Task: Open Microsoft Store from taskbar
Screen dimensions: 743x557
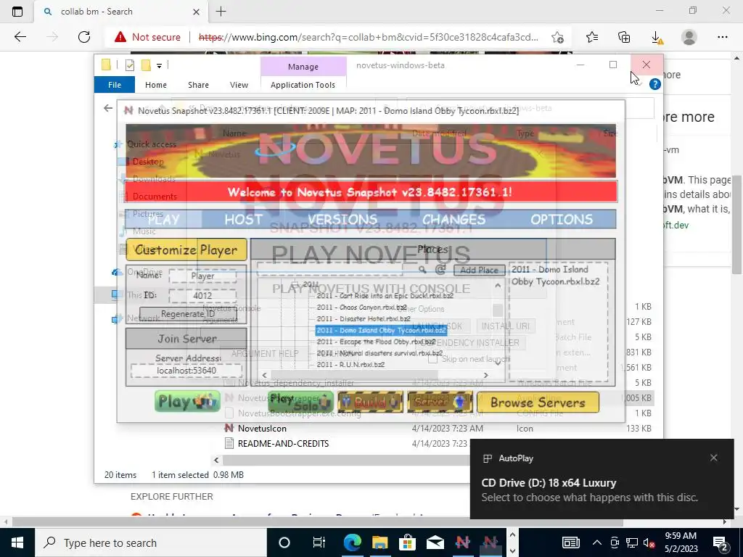Action: [x=407, y=542]
